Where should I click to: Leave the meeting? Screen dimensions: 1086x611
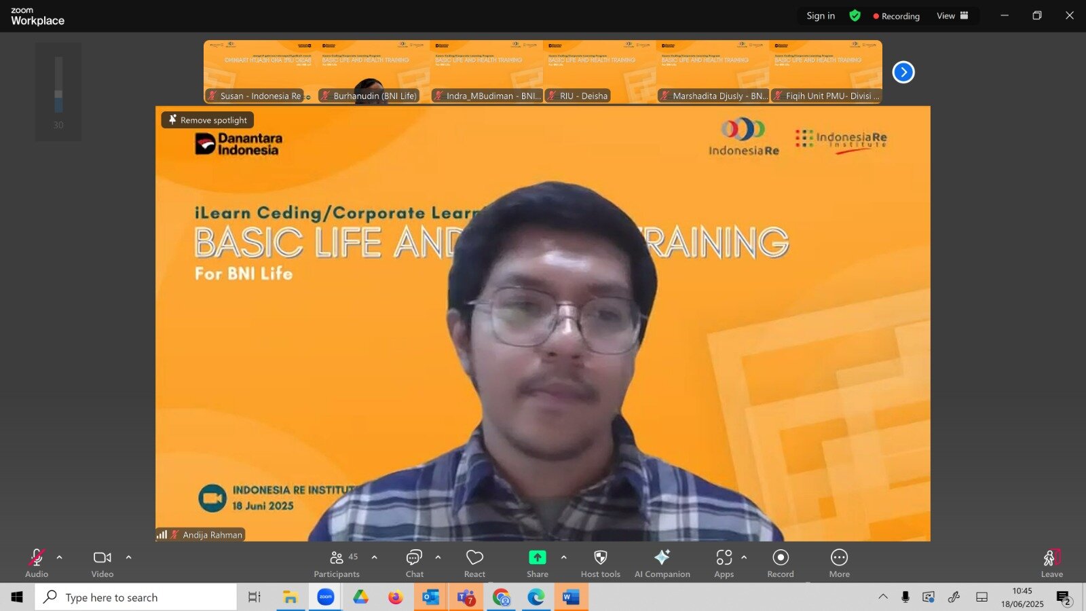pyautogui.click(x=1051, y=563)
